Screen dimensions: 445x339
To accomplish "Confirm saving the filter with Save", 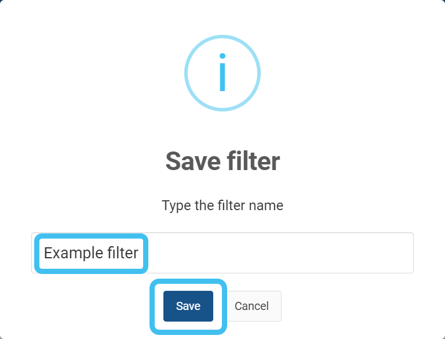I will pyautogui.click(x=188, y=306).
